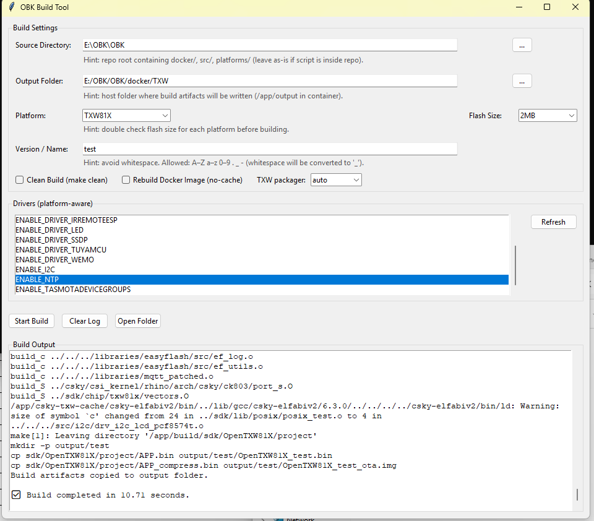Refresh the drivers list
The height and width of the screenshot is (521, 594).
(x=553, y=222)
